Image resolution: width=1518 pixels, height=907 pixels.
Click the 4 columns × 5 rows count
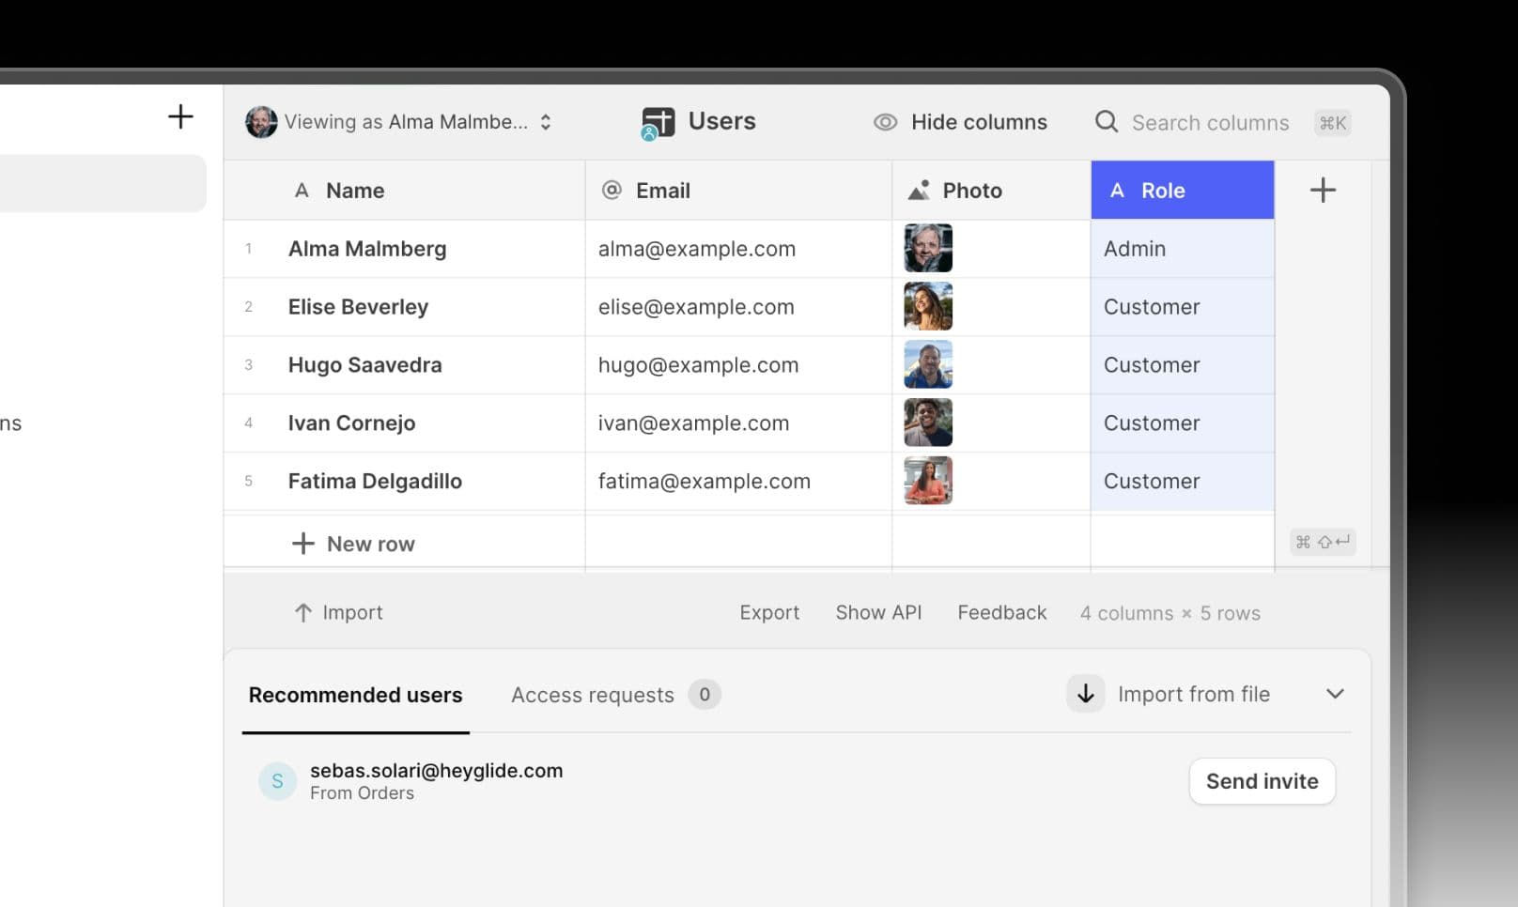pyautogui.click(x=1169, y=613)
